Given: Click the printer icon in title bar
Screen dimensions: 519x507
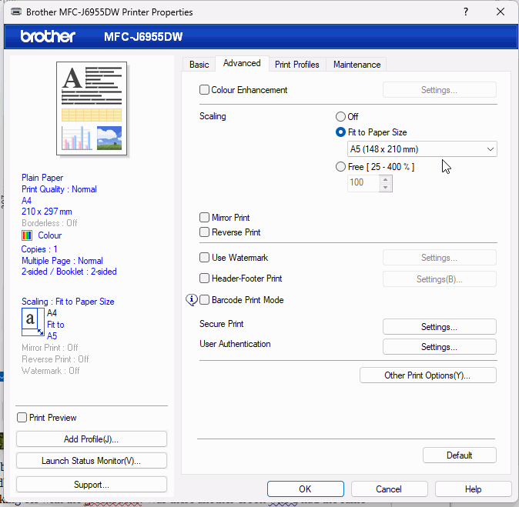Looking at the screenshot, I should (14, 12).
